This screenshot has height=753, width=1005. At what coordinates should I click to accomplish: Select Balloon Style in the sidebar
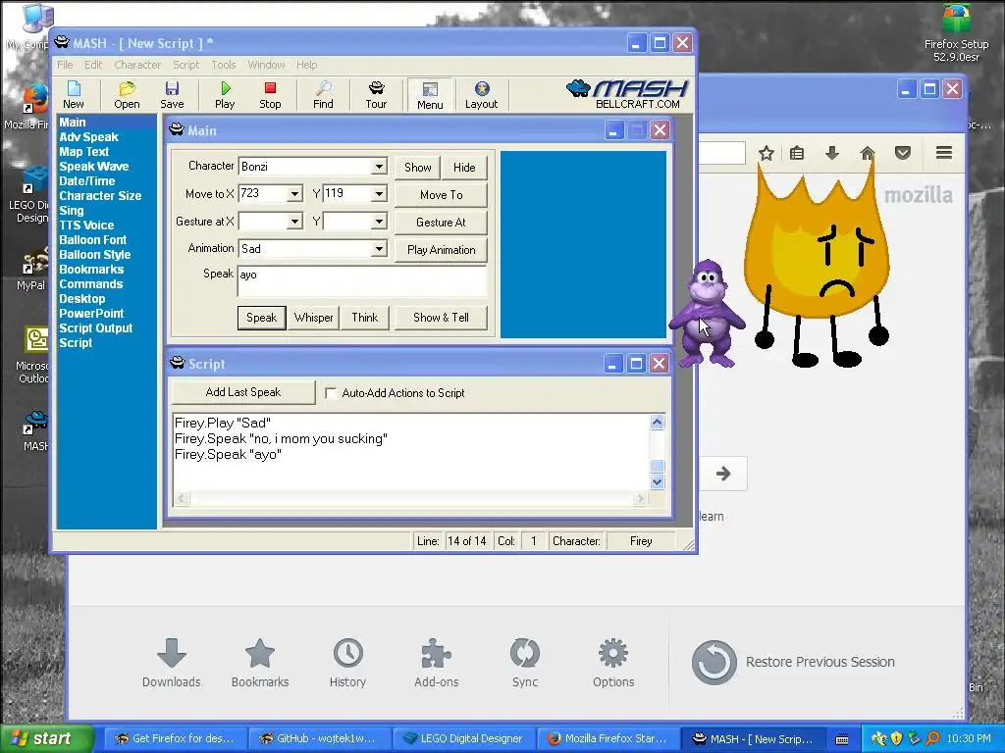click(95, 255)
